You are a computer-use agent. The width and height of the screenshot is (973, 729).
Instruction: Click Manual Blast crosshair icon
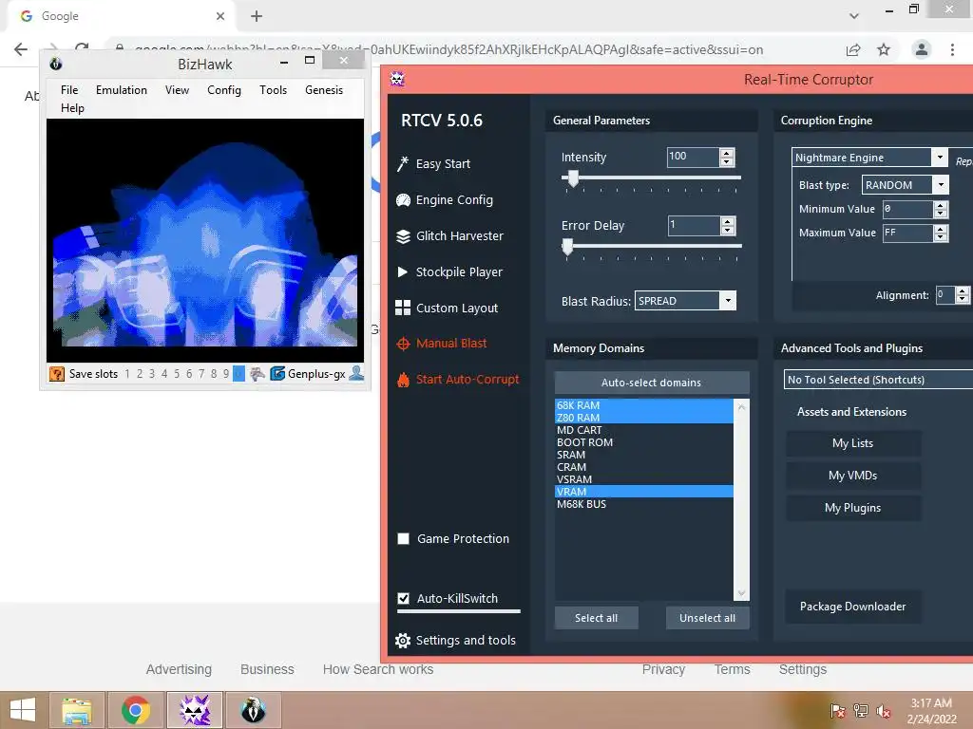pos(403,344)
